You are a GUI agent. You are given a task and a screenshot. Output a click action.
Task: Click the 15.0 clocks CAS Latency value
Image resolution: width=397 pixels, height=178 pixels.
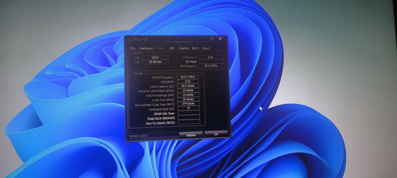click(188, 86)
